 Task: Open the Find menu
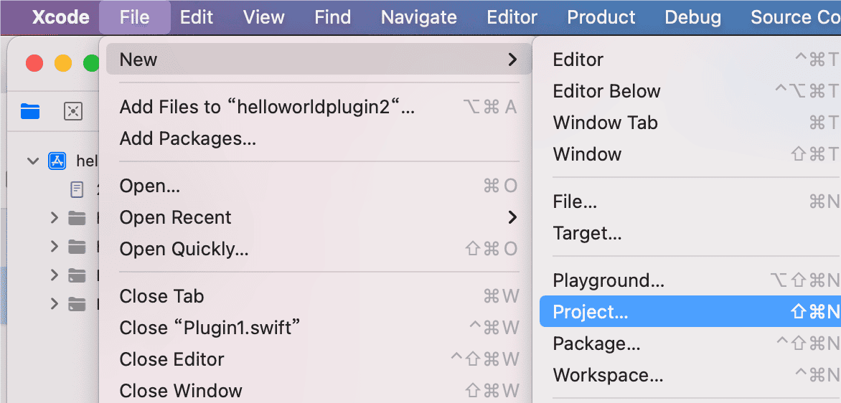(x=332, y=17)
